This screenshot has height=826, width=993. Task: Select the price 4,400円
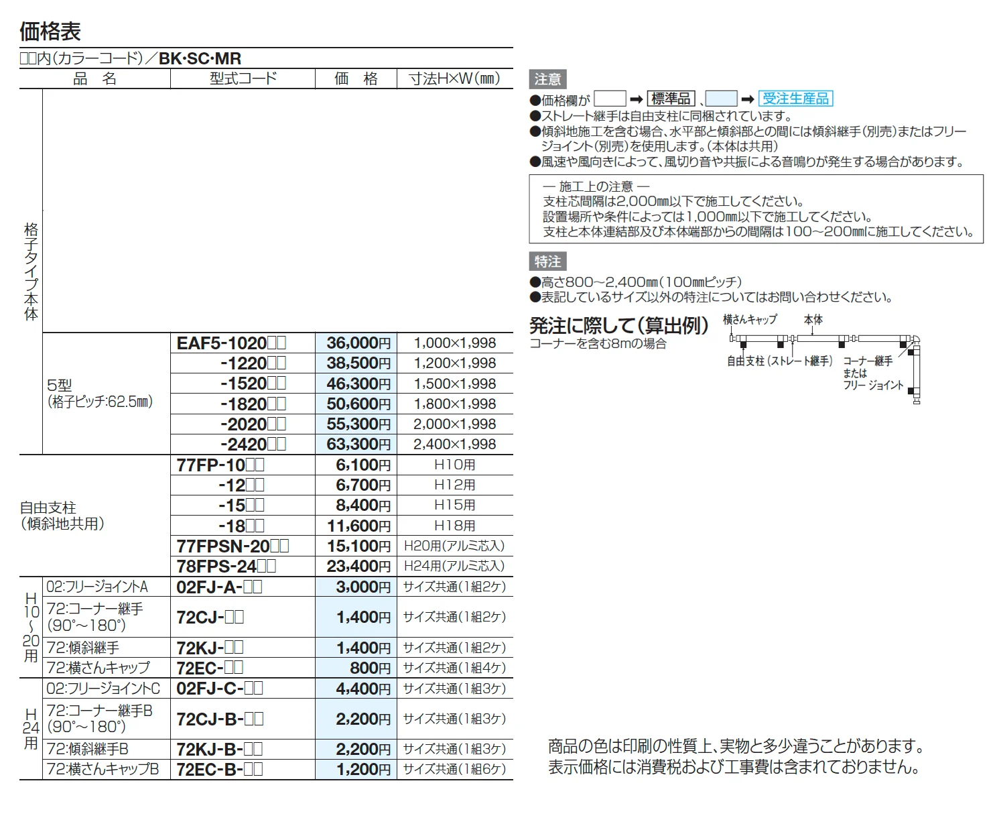click(x=363, y=689)
